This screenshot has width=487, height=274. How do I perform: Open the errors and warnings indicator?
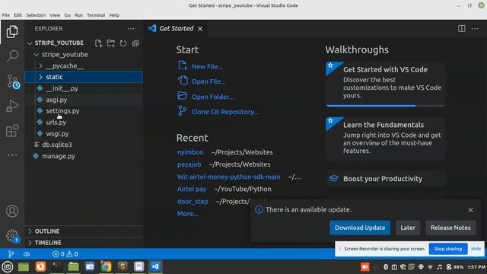65,254
